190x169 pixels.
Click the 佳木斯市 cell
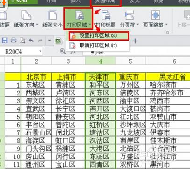coord(168,141)
